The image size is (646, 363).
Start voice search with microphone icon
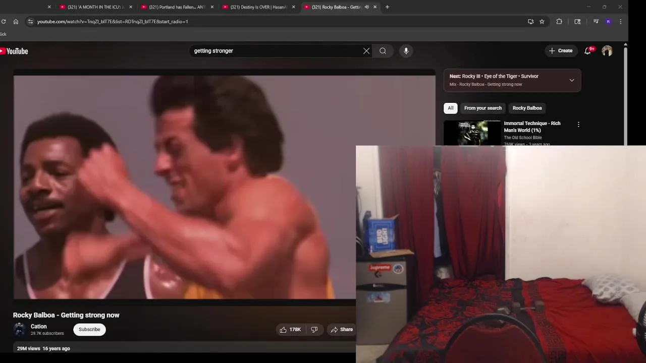(406, 51)
